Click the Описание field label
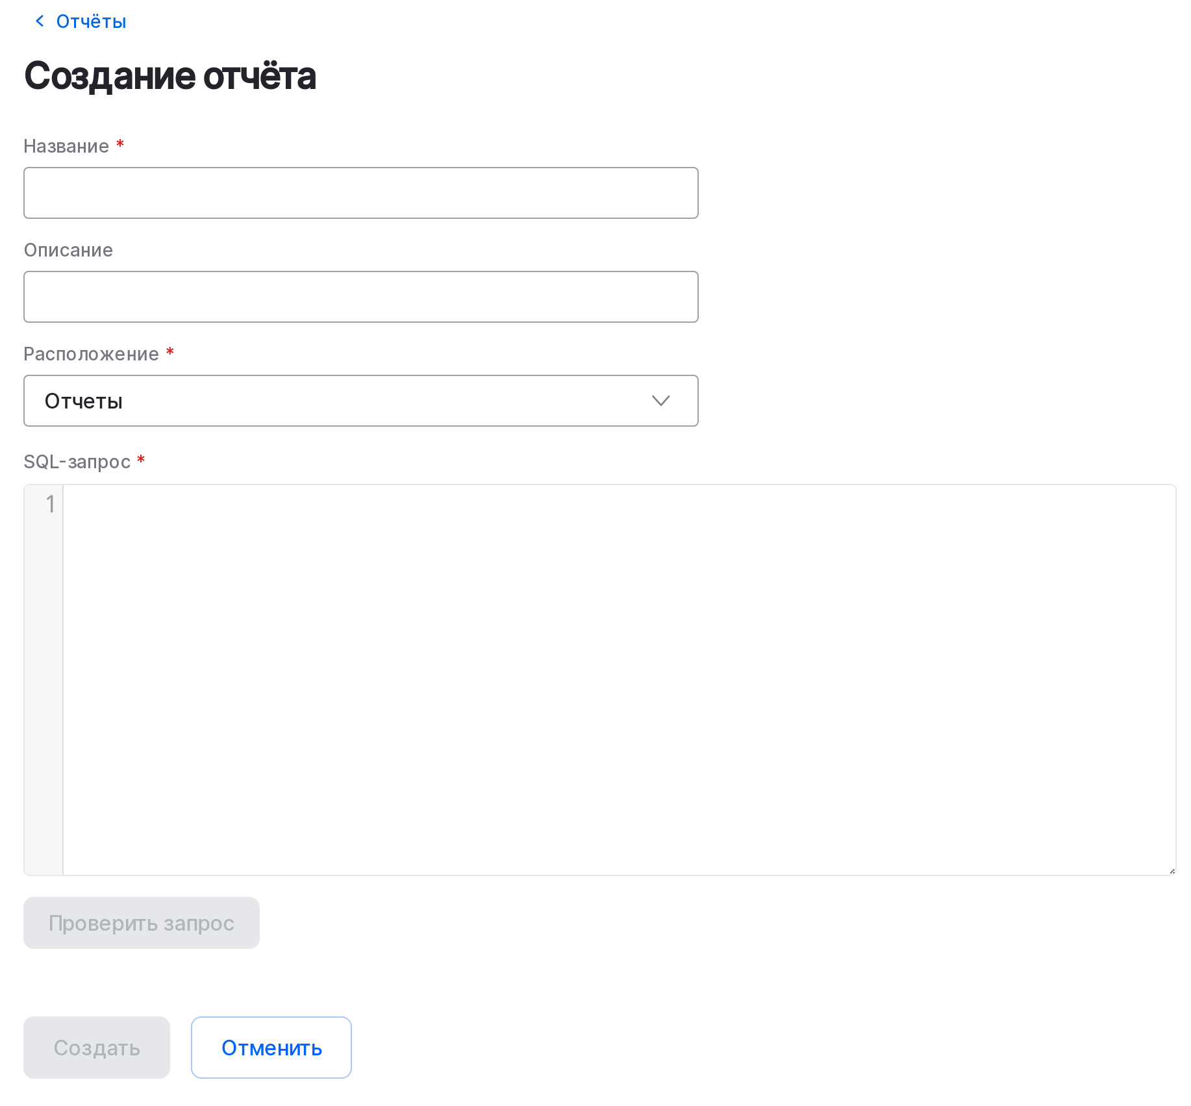The width and height of the screenshot is (1191, 1106). (68, 250)
